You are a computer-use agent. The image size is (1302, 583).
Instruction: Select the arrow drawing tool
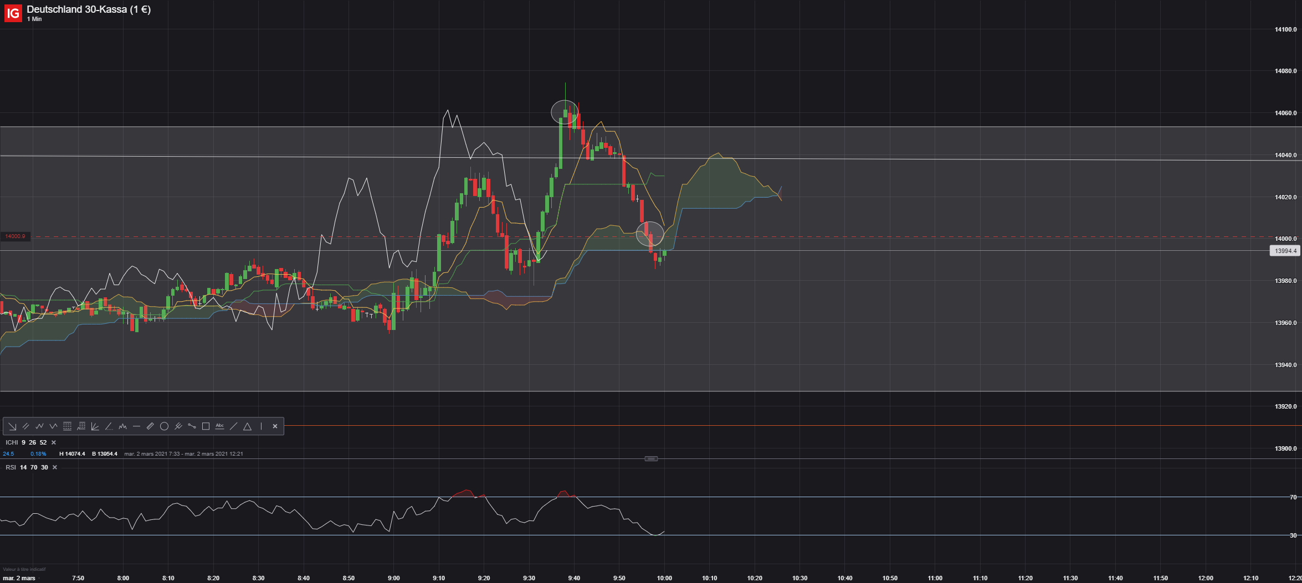coord(12,426)
